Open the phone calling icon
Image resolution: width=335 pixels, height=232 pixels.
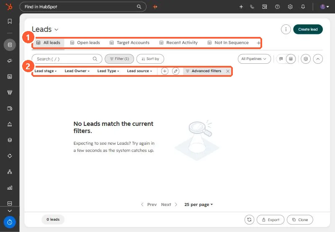(252, 7)
